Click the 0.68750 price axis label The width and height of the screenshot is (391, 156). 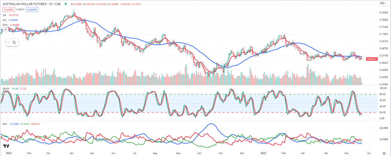click(x=384, y=48)
